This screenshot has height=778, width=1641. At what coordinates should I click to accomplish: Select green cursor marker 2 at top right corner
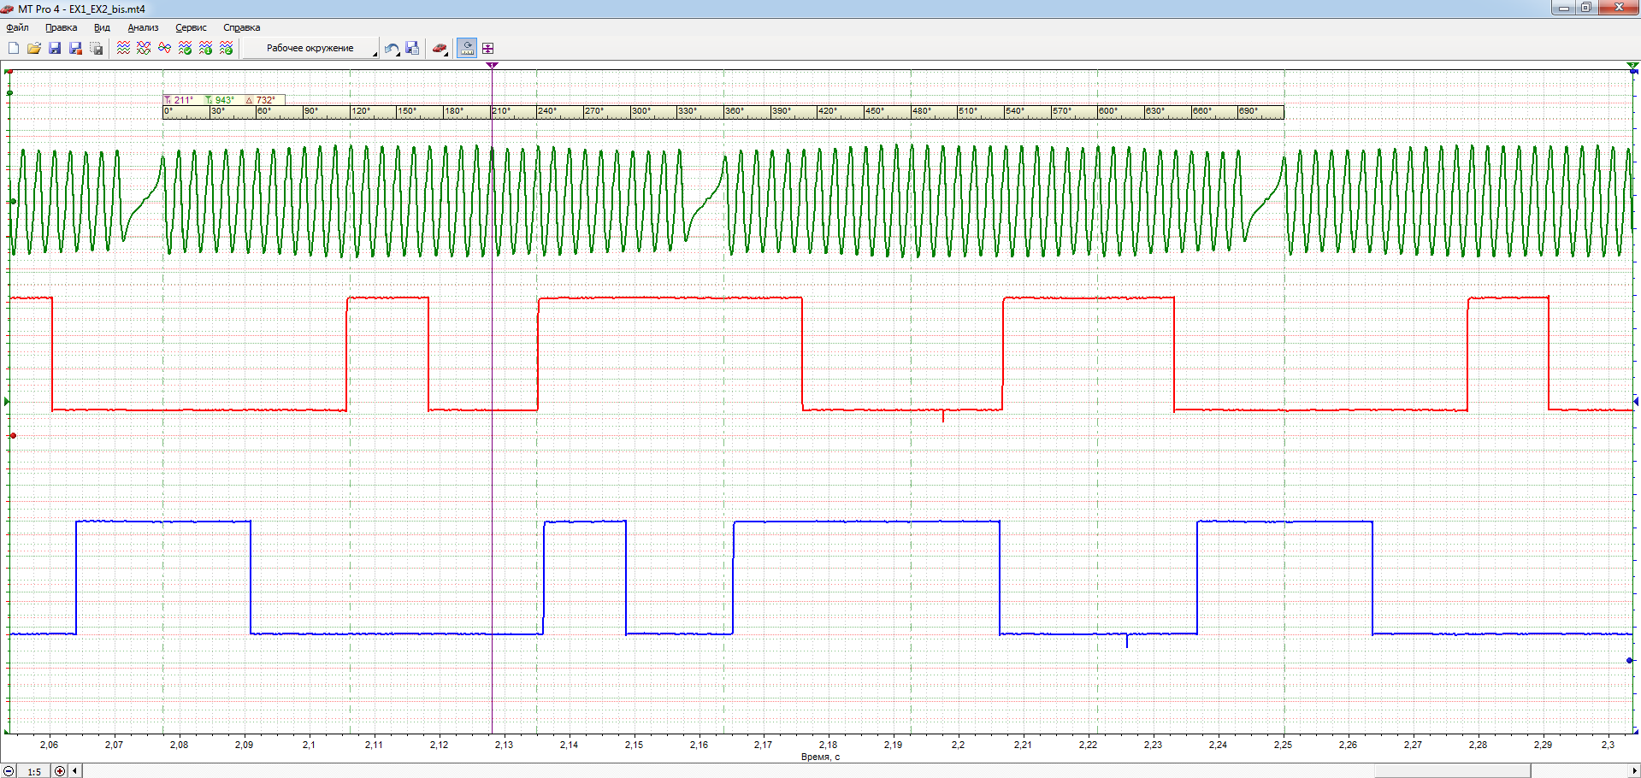[1632, 65]
